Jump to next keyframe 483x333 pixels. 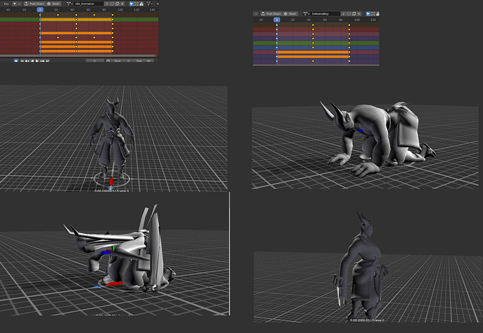click(x=42, y=61)
